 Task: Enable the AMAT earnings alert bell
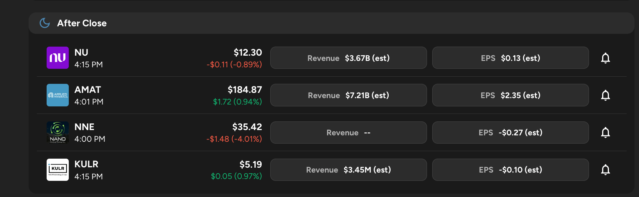(605, 95)
